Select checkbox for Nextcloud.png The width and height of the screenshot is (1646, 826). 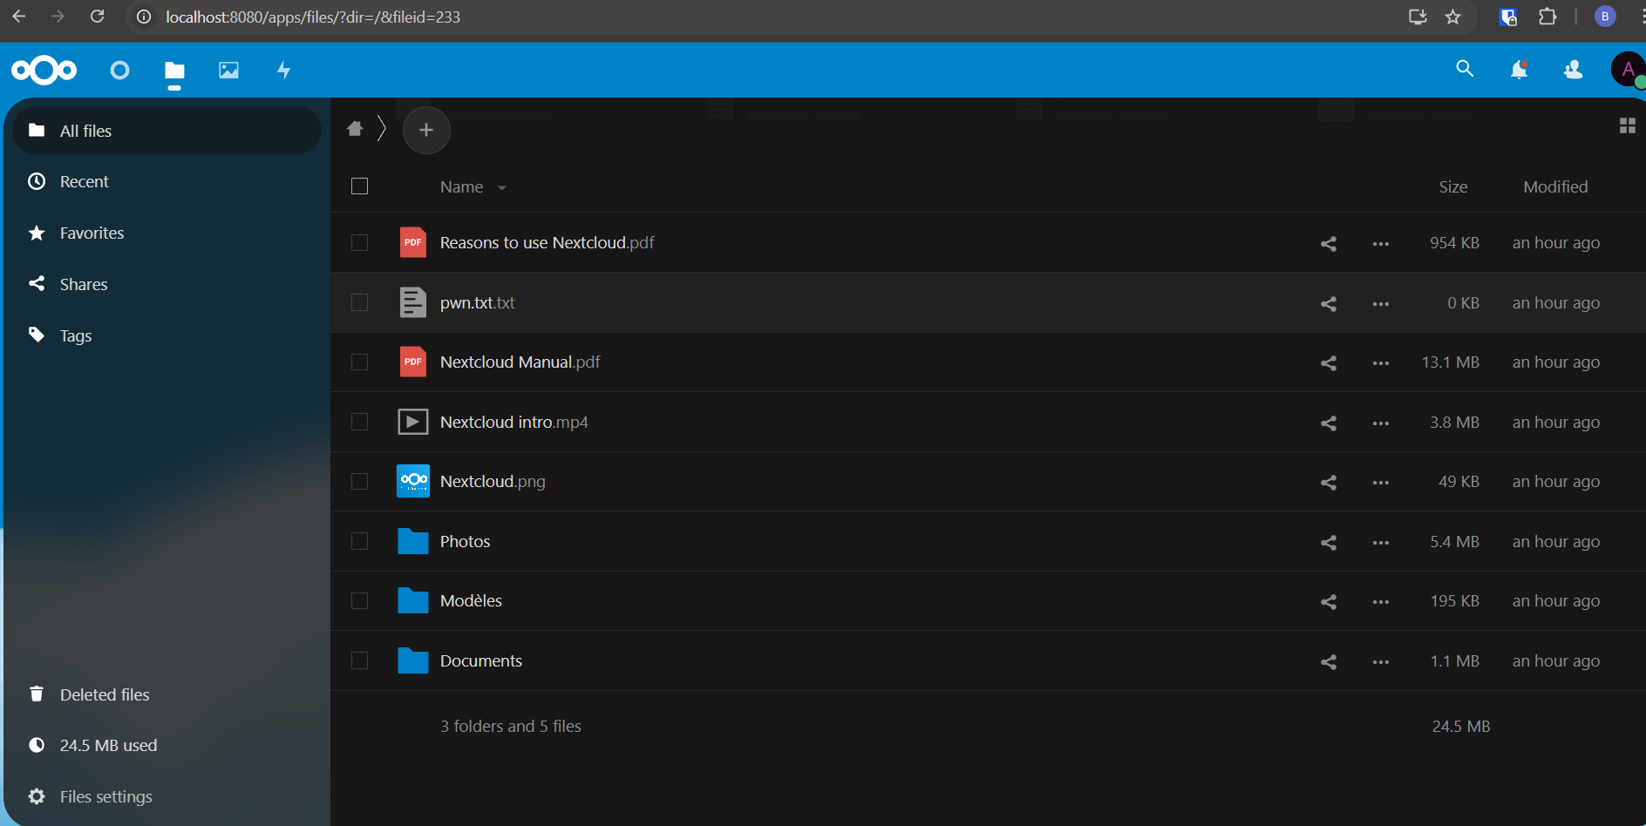pos(359,481)
